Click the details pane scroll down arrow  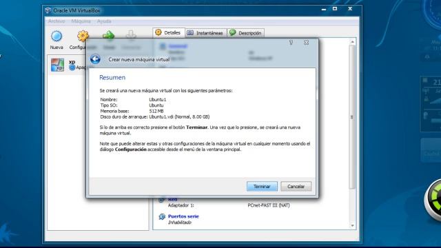(352, 225)
